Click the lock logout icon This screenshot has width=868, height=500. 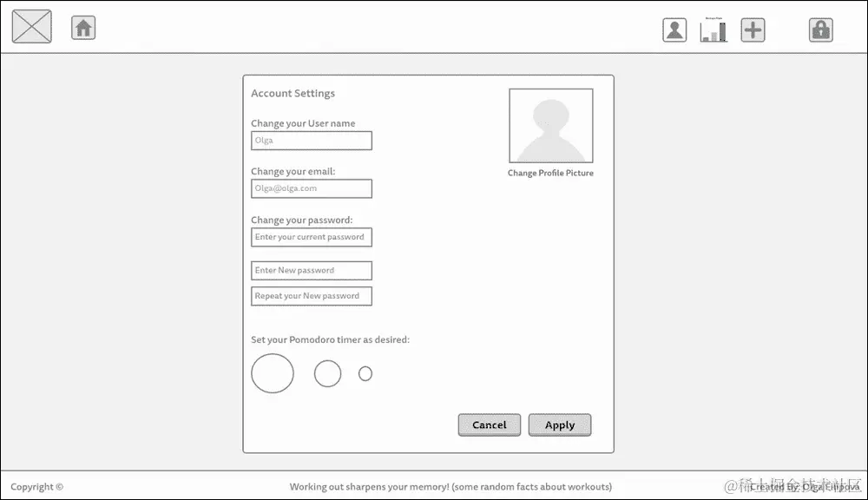pos(820,30)
